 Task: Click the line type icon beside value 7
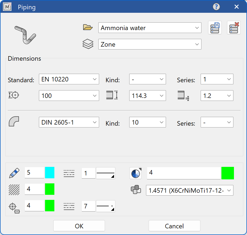[x=69, y=207]
